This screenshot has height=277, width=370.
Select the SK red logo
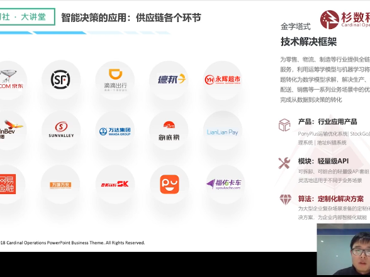[x=115, y=184]
